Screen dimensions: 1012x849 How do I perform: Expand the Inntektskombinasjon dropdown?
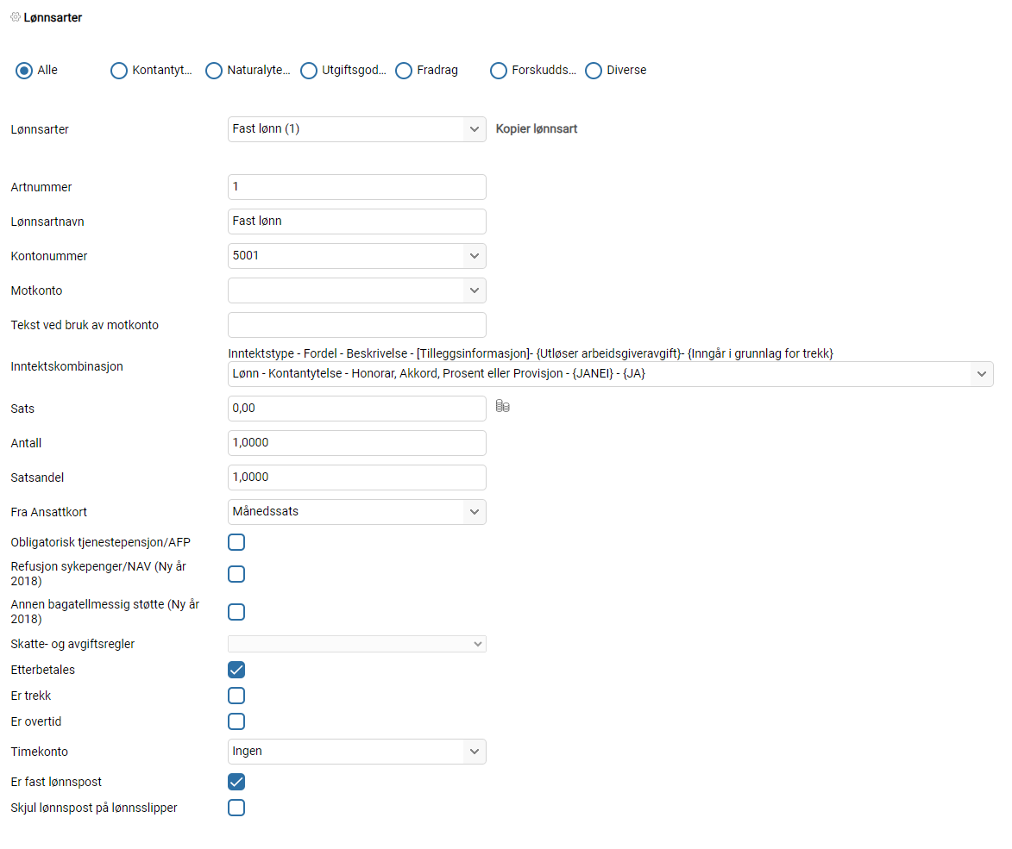pos(611,374)
